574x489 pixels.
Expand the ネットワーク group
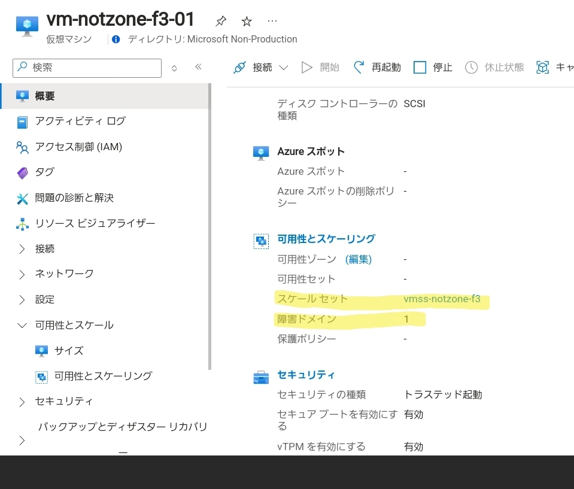point(22,275)
